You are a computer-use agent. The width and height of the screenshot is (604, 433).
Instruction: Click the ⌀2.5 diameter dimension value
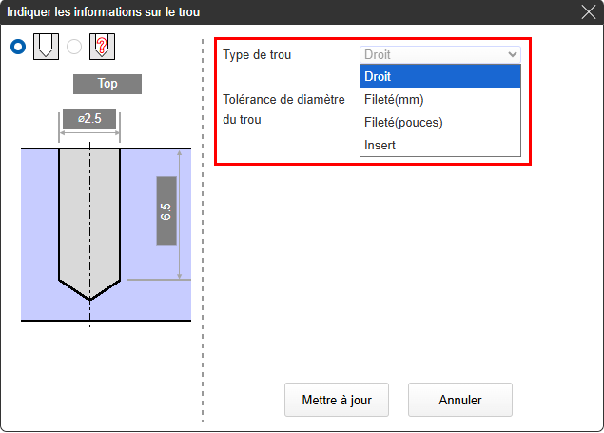(x=89, y=120)
